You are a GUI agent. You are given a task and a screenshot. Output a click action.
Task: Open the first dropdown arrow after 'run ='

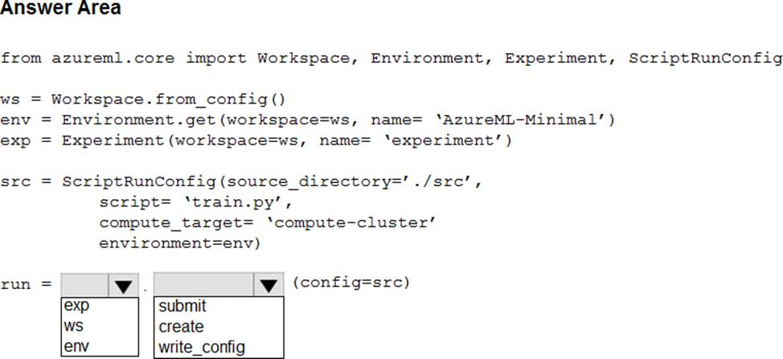[123, 285]
